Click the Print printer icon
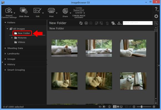The image size is (161, 110). click(51, 11)
